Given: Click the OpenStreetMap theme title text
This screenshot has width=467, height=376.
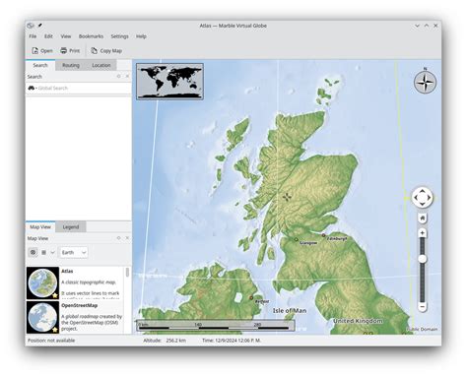Looking at the screenshot, I should pos(80,305).
